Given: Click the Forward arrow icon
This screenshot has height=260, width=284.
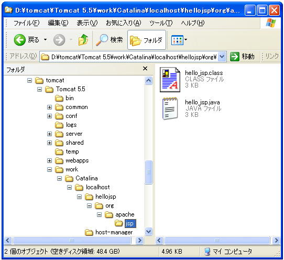Looking at the screenshot, I should point(59,40).
